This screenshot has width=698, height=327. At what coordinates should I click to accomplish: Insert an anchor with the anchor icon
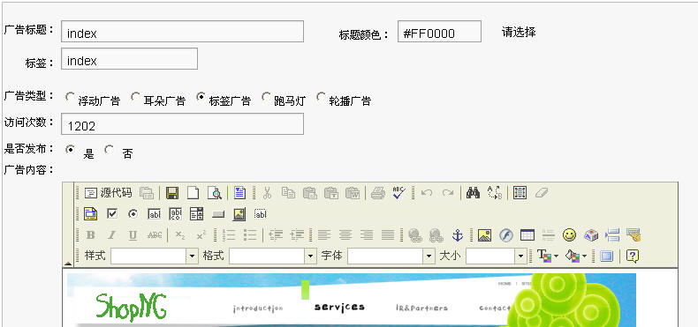[458, 235]
